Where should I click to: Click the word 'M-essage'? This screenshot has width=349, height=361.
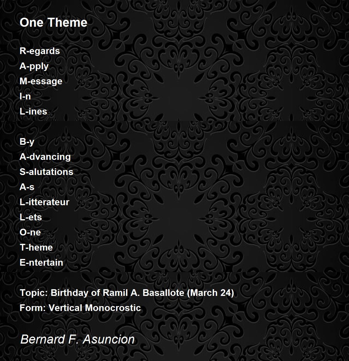pyautogui.click(x=41, y=81)
